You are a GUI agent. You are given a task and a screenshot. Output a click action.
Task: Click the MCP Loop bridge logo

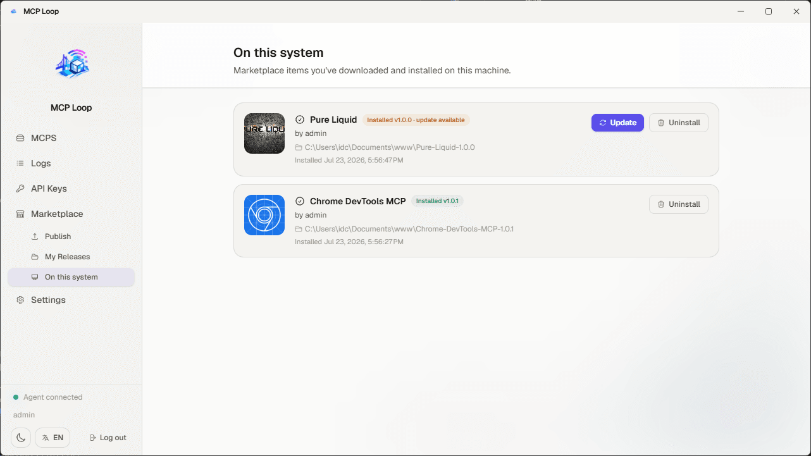tap(71, 64)
